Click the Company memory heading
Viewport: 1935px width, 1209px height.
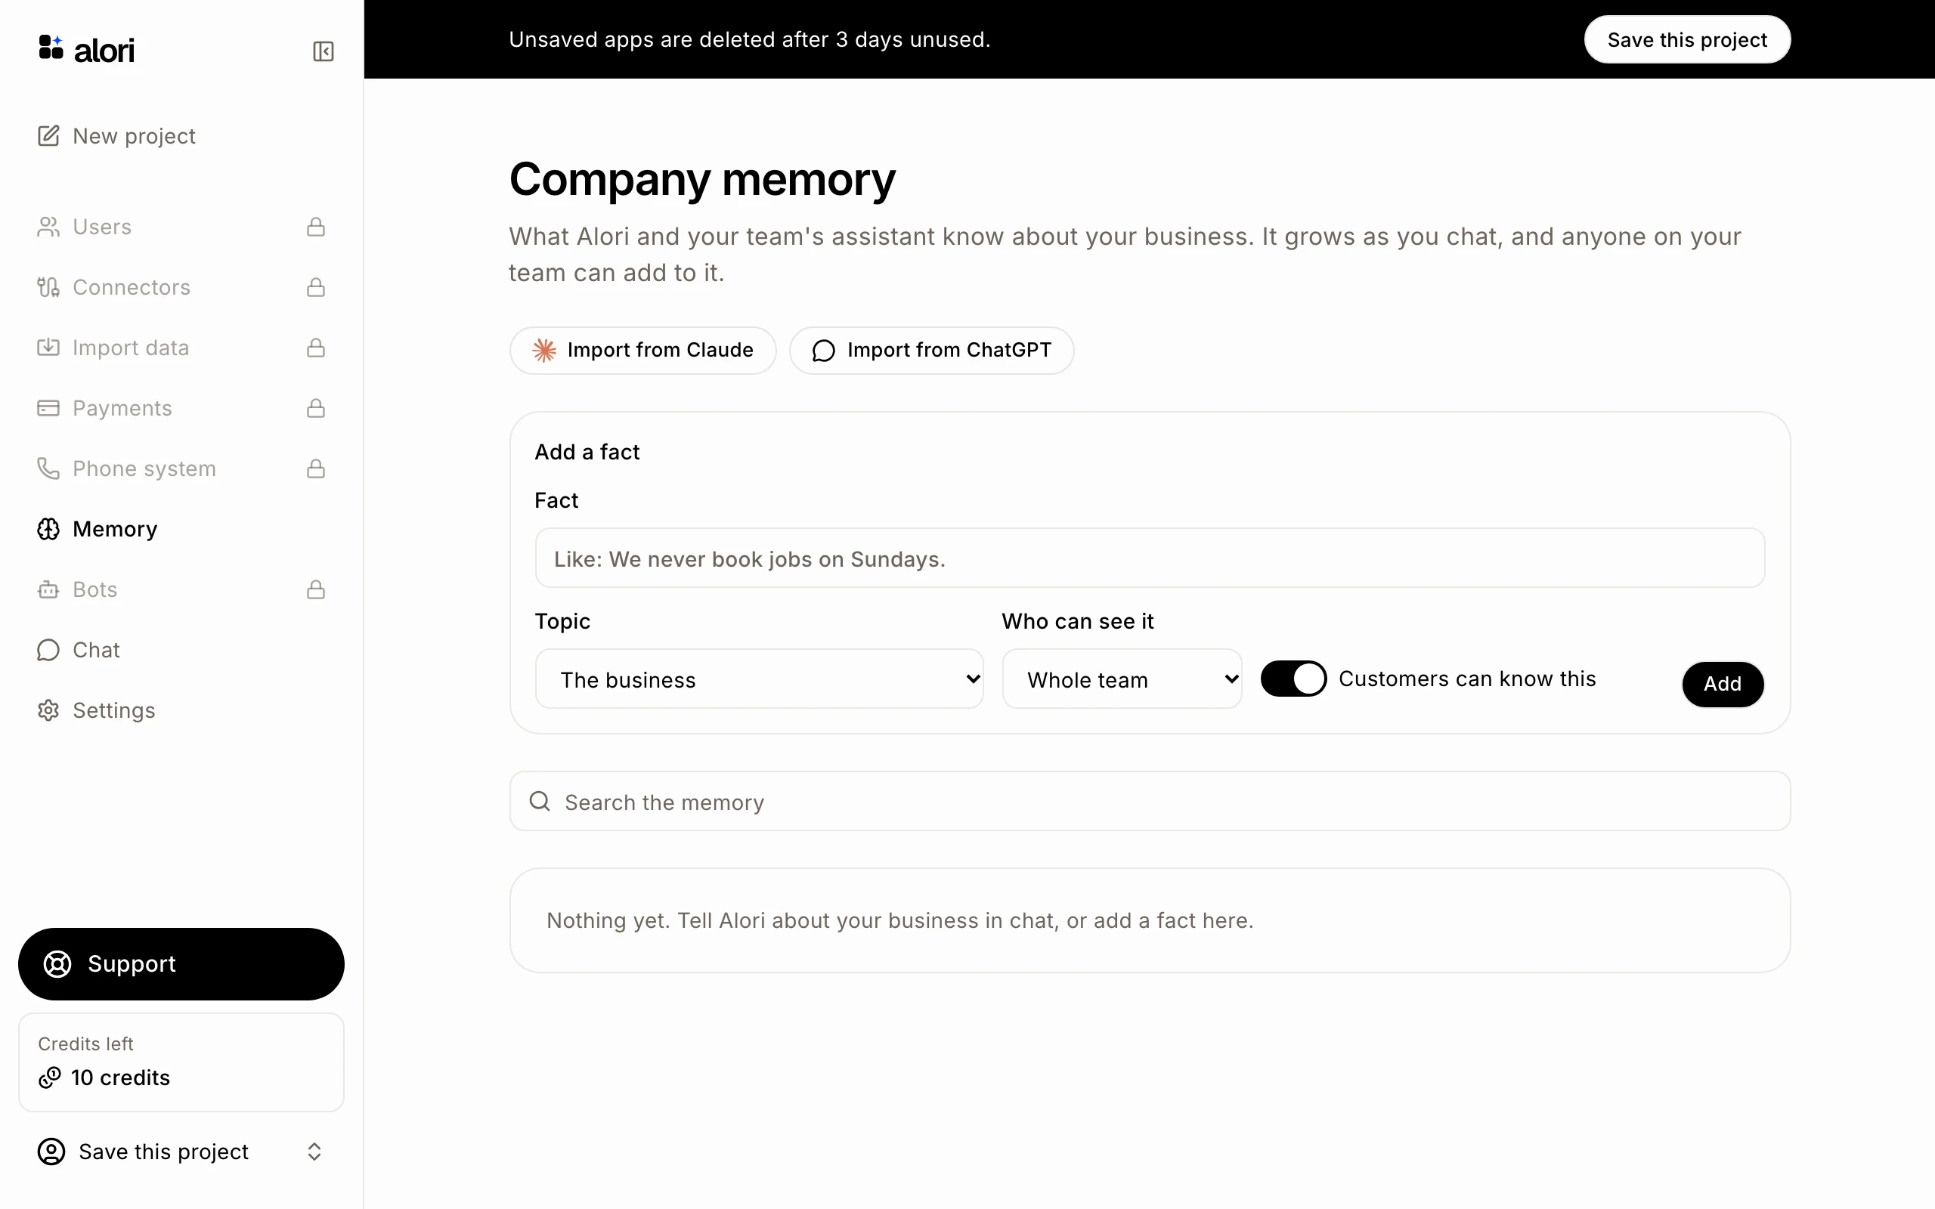pos(702,179)
